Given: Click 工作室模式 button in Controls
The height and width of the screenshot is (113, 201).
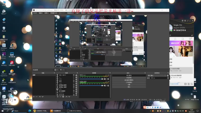Looking at the screenshot, I should 129,82.
